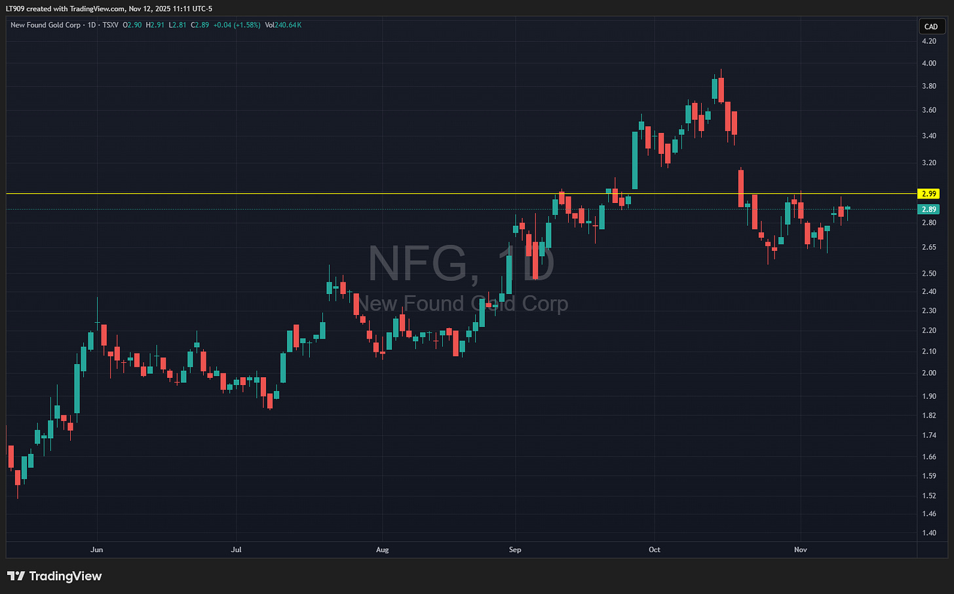954x594 pixels.
Task: Click the 2.30 price axis label
Action: tap(928, 310)
